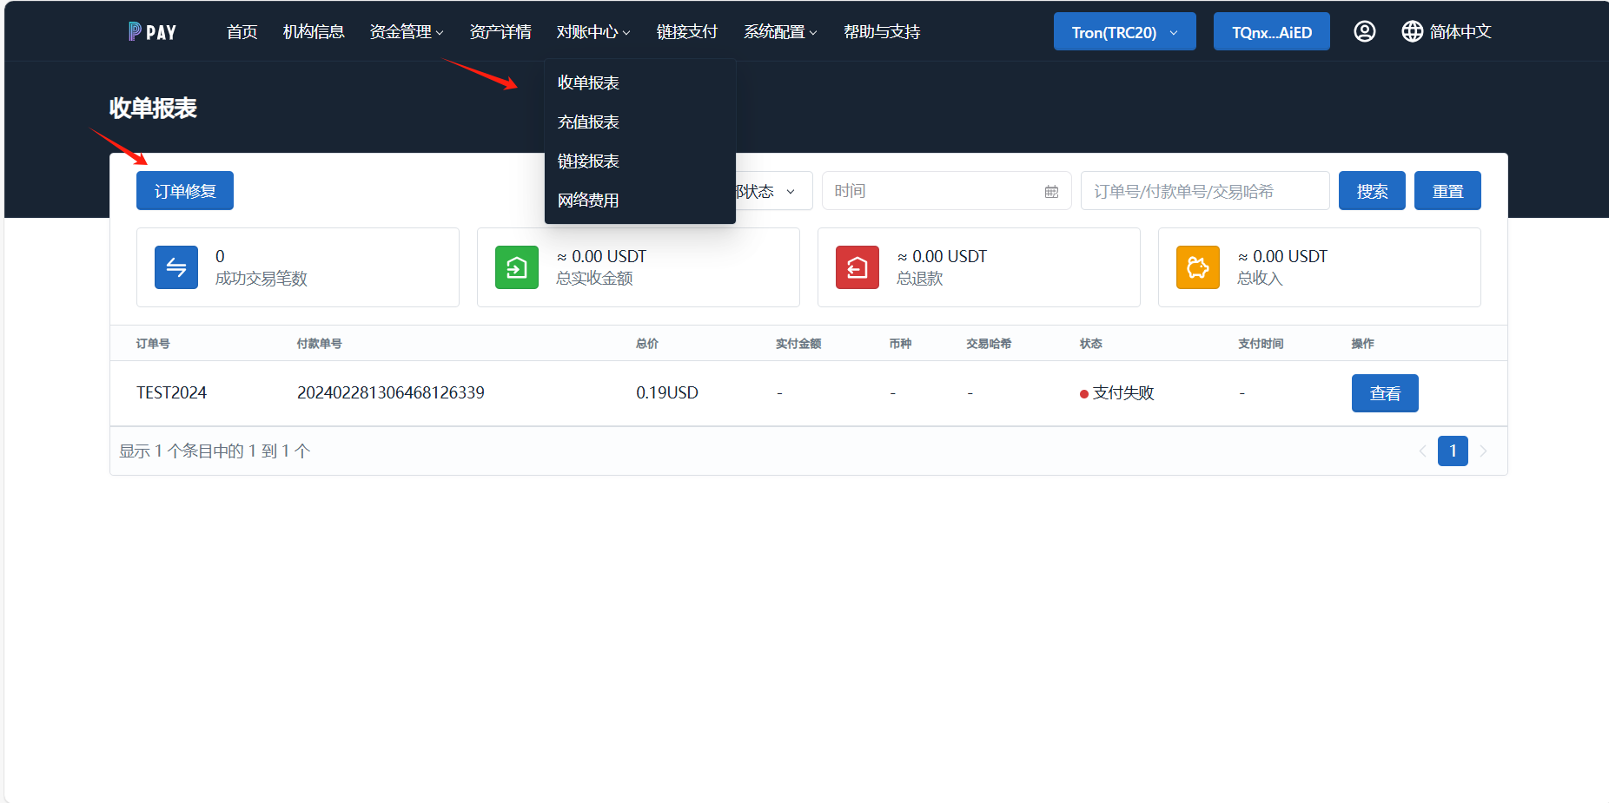Go to 首页
The width and height of the screenshot is (1609, 803).
pos(242,32)
